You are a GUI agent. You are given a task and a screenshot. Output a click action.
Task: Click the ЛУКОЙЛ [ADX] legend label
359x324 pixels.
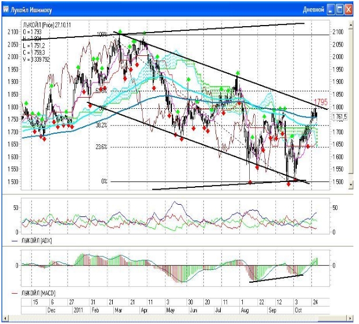click(x=37, y=241)
